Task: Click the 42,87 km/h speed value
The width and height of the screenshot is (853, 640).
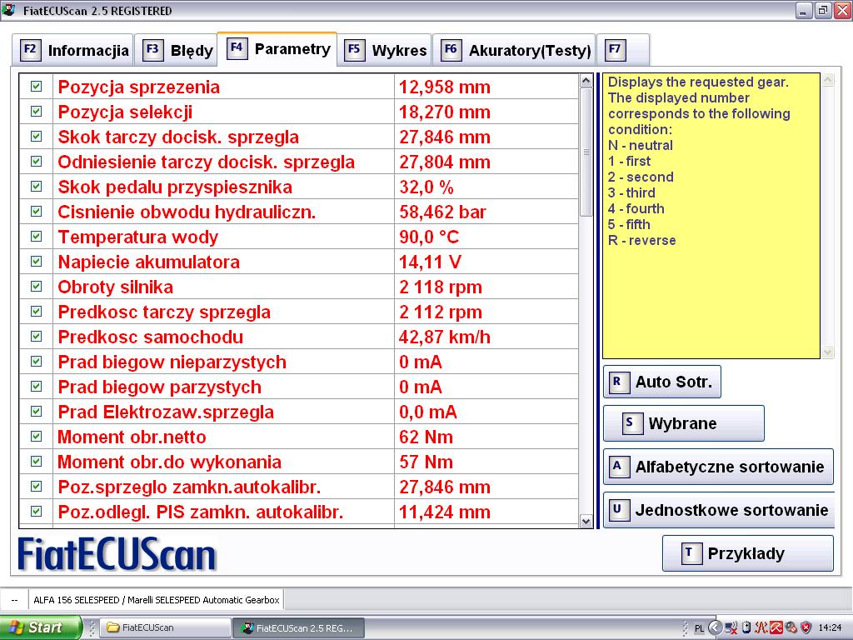Action: click(445, 337)
